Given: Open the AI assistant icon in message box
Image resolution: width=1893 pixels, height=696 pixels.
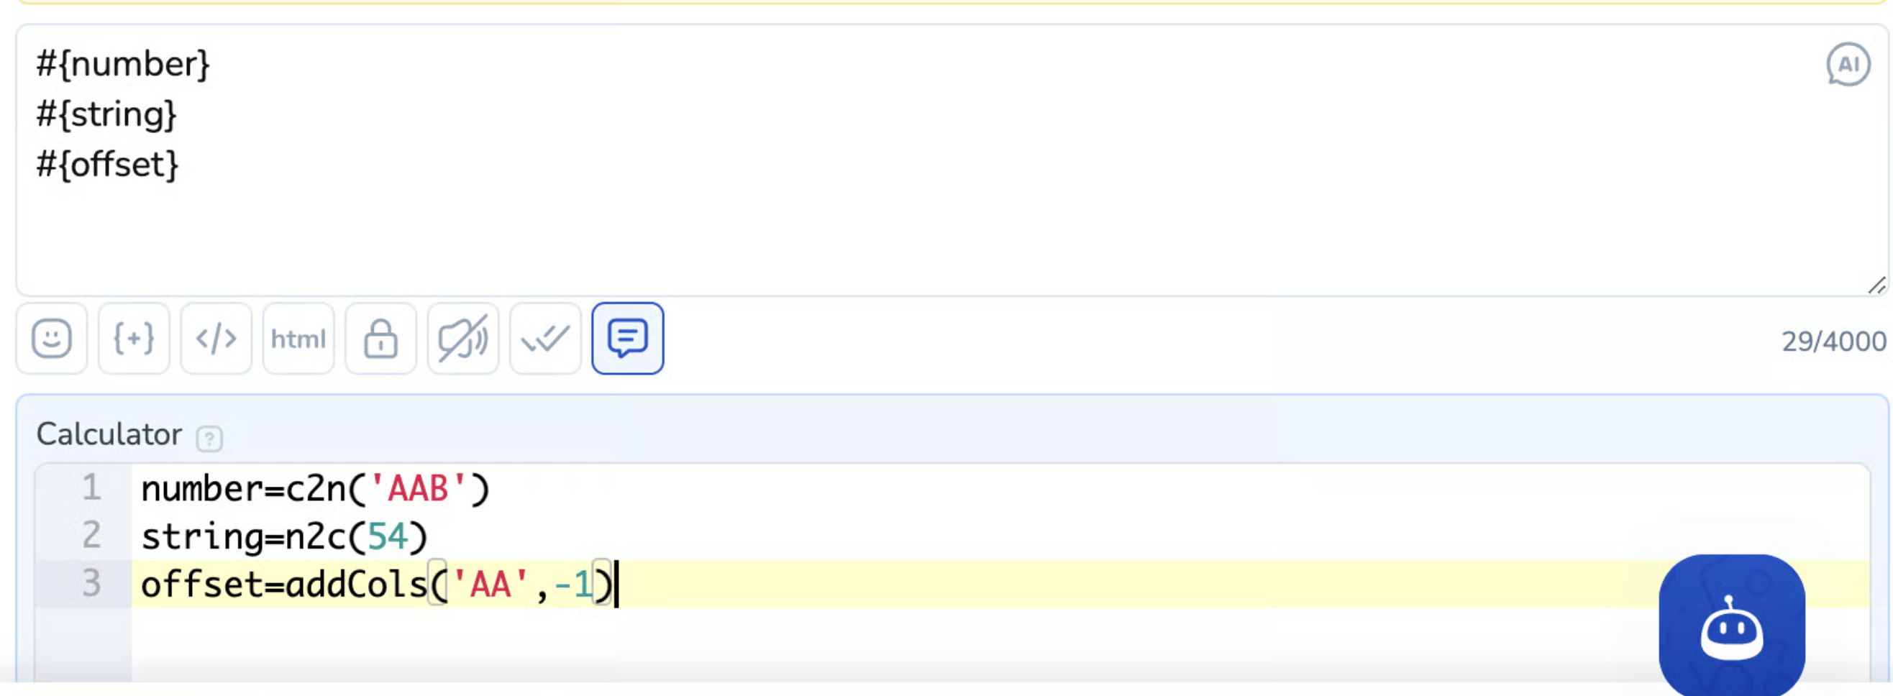Looking at the screenshot, I should point(1848,65).
